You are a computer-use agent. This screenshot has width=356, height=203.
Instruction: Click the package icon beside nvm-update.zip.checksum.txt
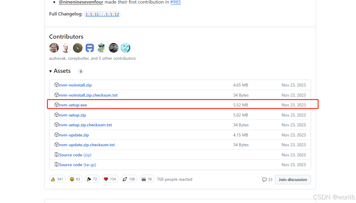[57, 144]
